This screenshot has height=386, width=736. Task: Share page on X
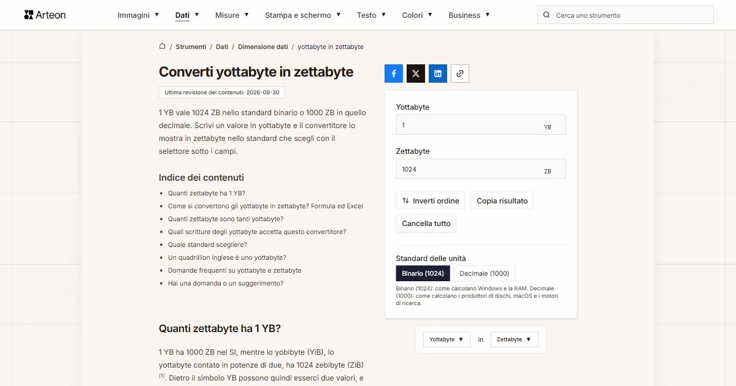click(416, 74)
